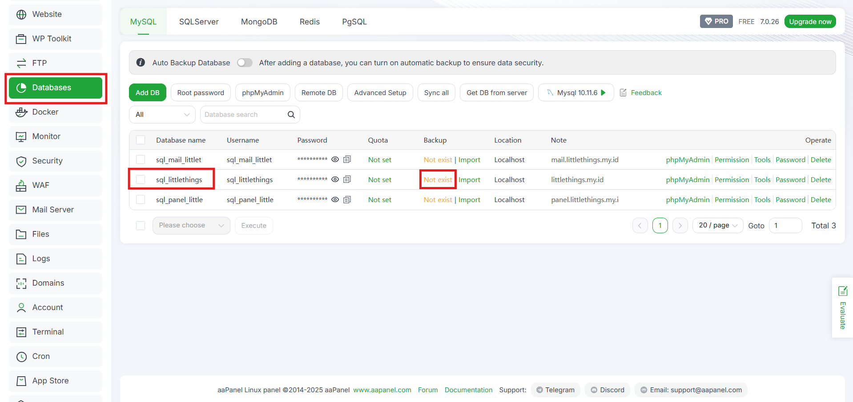The height and width of the screenshot is (402, 853).
Task: Click the FTP transfer arrows icon
Action: tap(21, 64)
